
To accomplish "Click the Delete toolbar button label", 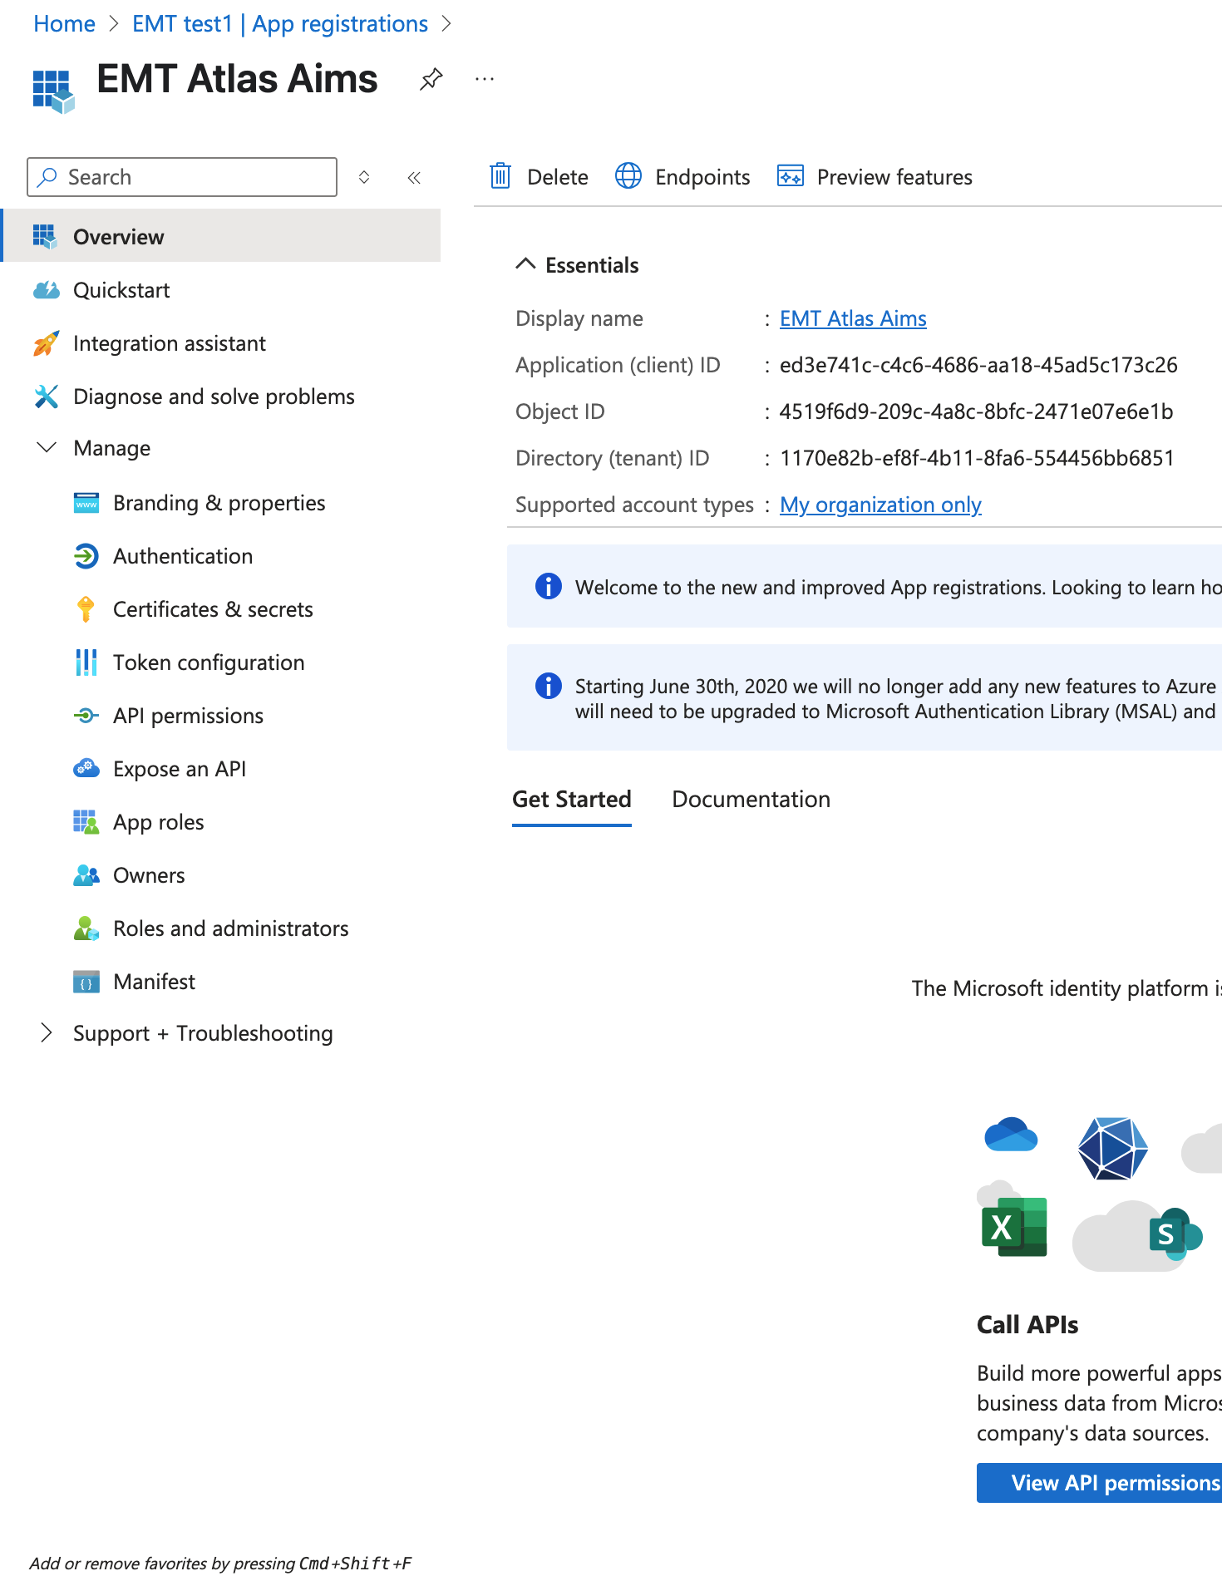I will [558, 177].
